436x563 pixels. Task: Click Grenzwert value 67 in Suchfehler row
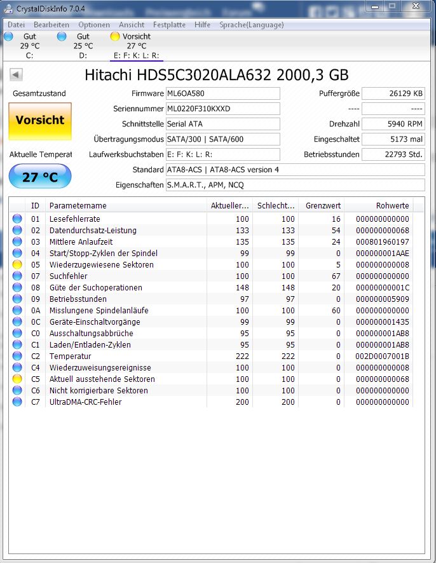pyautogui.click(x=336, y=276)
